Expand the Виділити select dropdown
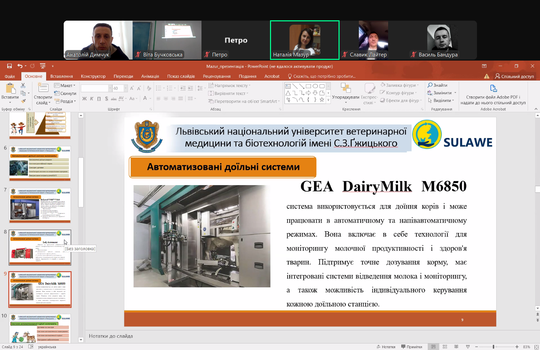Viewport: 540px width, 350px height. pyautogui.click(x=441, y=100)
